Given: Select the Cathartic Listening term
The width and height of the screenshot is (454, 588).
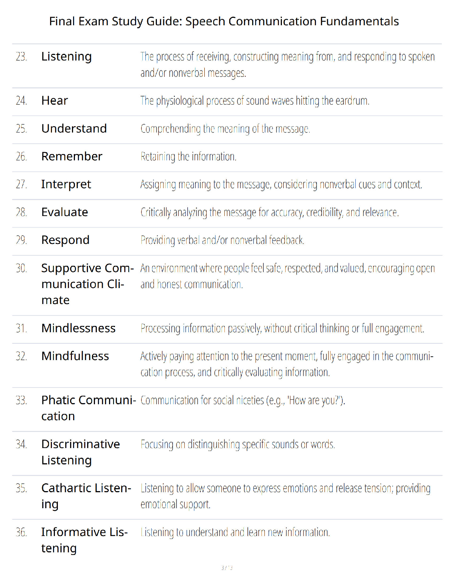Looking at the screenshot, I should point(86,496).
